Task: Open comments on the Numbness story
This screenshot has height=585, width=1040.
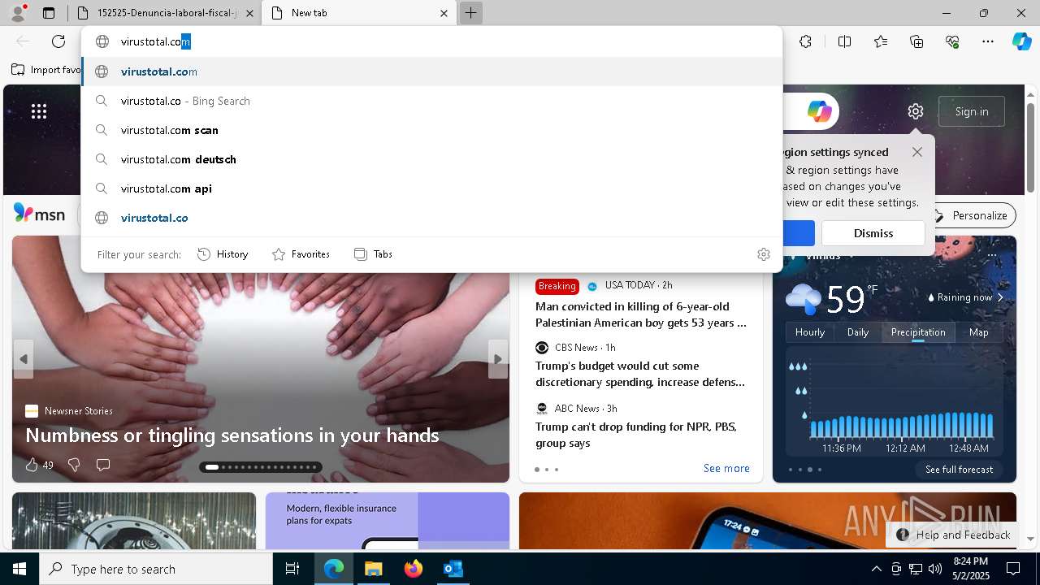Action: coord(103,465)
